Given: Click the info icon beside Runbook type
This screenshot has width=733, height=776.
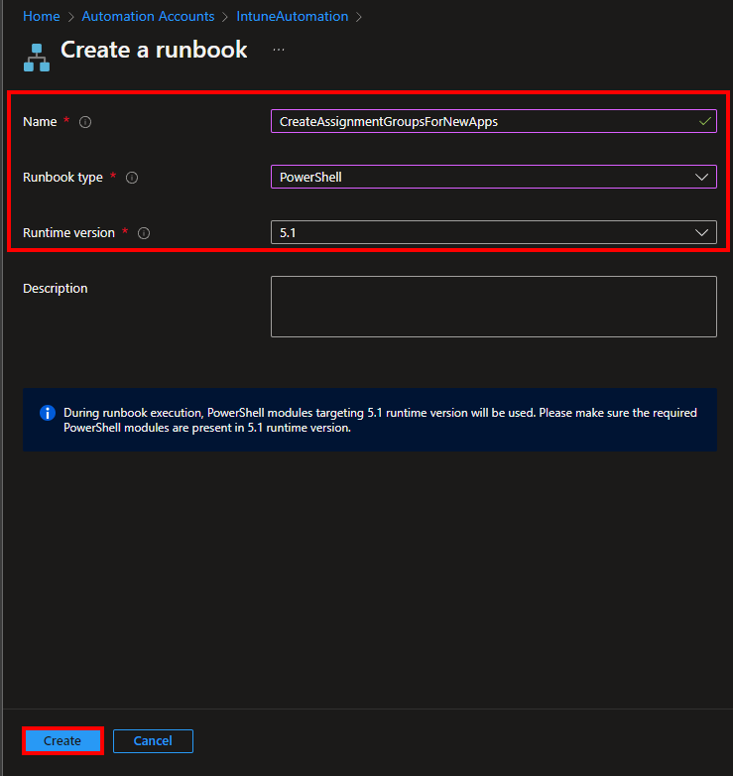Looking at the screenshot, I should tap(132, 178).
